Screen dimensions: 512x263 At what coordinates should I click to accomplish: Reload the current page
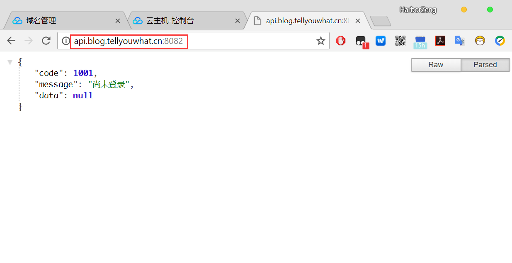point(46,41)
